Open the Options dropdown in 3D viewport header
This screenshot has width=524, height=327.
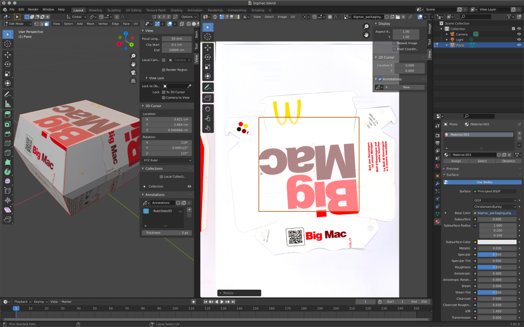(x=189, y=16)
